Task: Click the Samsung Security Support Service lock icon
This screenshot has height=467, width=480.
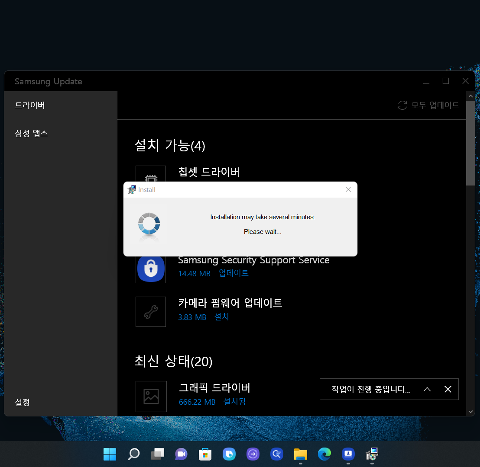Action: tap(151, 269)
